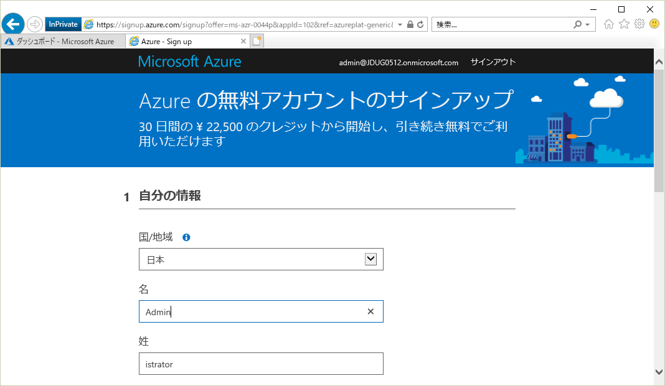Click the info icon next to 国/地域
This screenshot has width=665, height=386.
[x=186, y=237]
